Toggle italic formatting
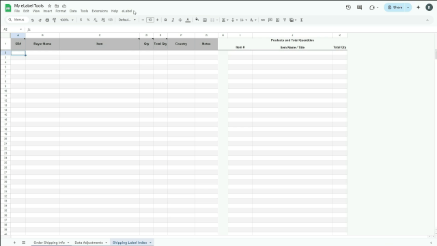Viewport: 437px width, 246px height. 173,20
